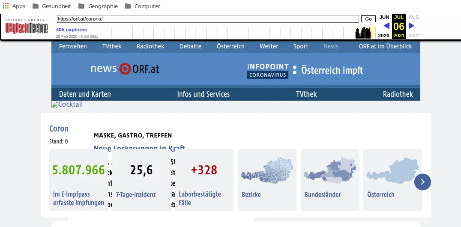Open the Apps grid icon in bookmarks bar
This screenshot has height=227, width=461.
(6, 6)
